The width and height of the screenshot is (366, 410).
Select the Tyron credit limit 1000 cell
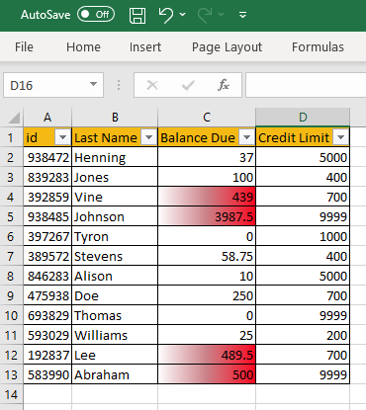coord(303,236)
